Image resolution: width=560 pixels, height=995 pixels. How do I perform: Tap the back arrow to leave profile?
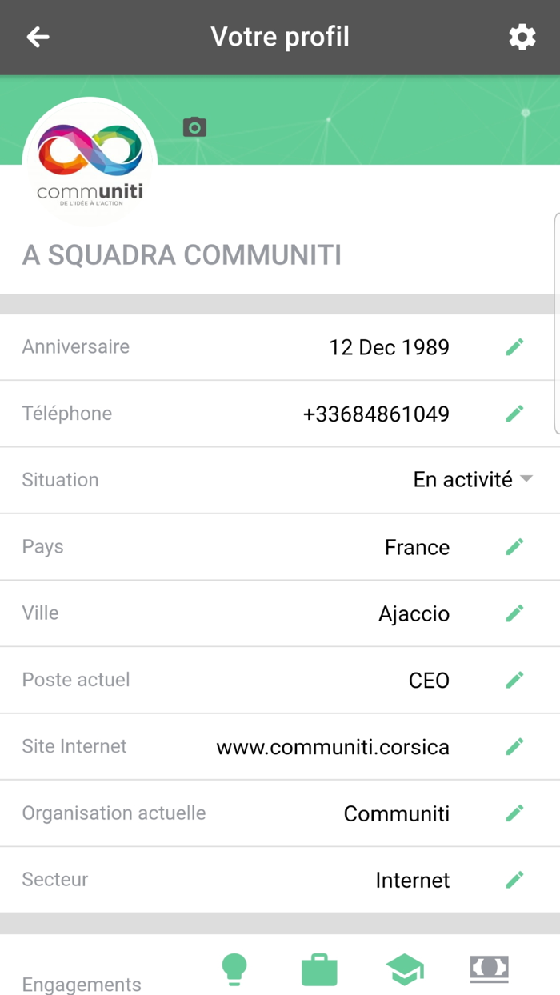click(38, 37)
